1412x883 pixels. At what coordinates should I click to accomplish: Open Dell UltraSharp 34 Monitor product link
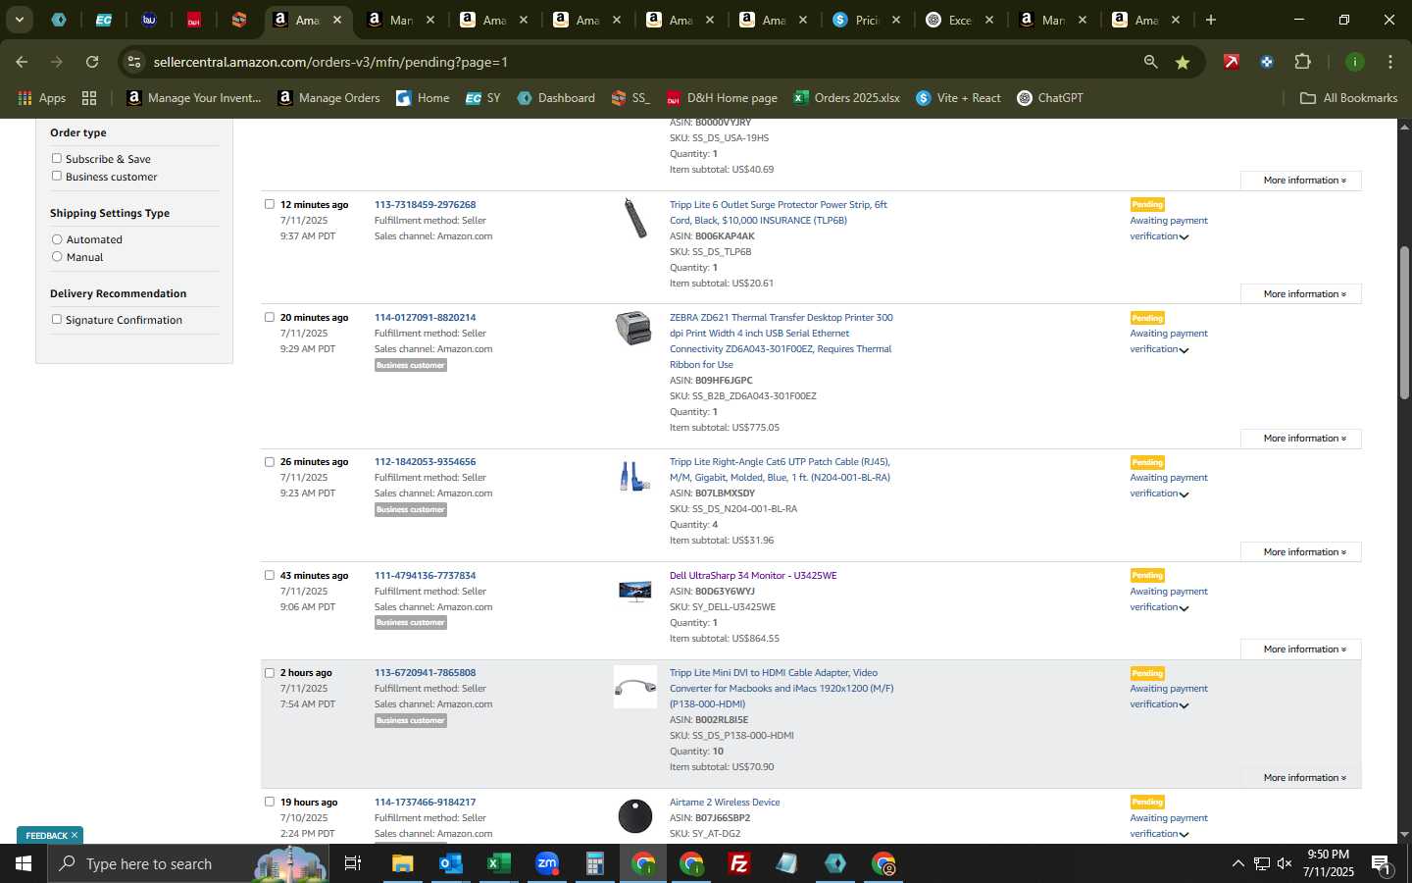pyautogui.click(x=753, y=575)
